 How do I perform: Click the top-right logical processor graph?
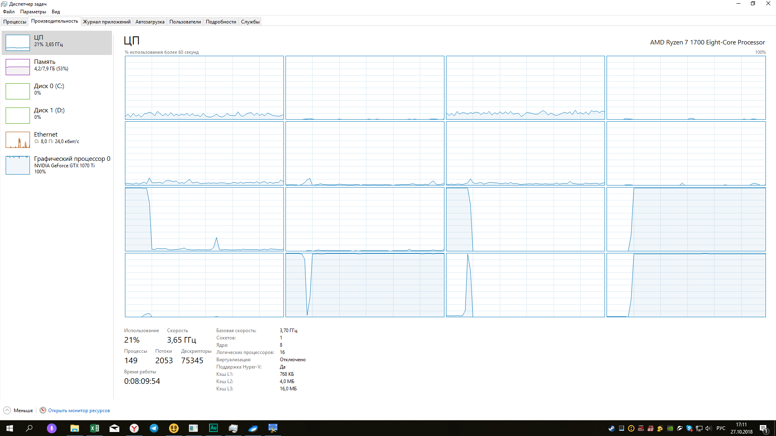click(x=686, y=88)
